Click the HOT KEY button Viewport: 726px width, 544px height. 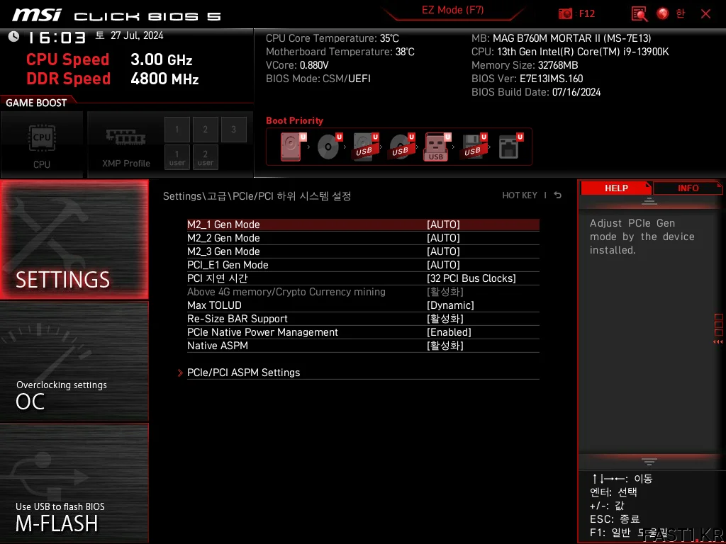tap(520, 195)
